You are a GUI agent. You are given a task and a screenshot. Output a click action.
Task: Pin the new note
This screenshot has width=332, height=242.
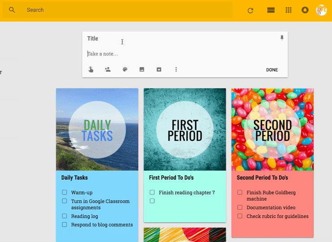coord(282,38)
